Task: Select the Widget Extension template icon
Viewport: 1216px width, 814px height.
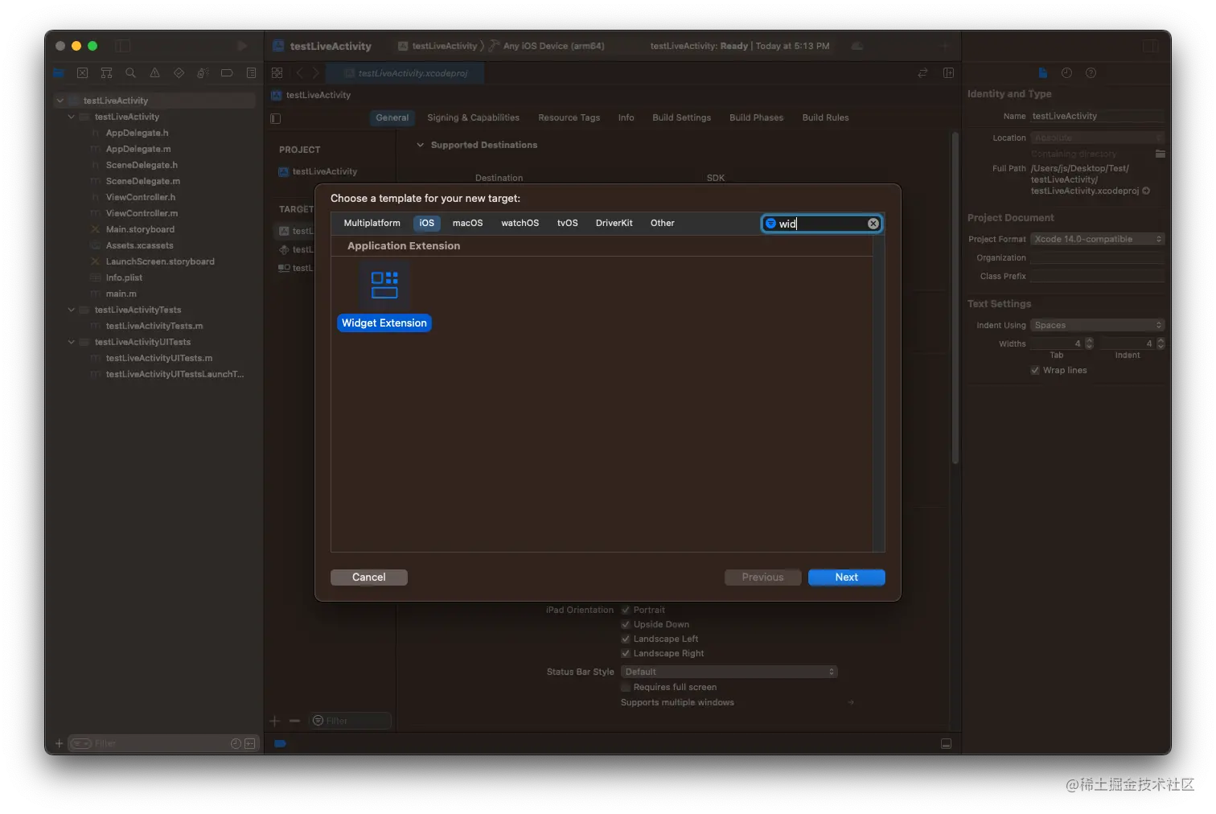Action: click(x=384, y=285)
